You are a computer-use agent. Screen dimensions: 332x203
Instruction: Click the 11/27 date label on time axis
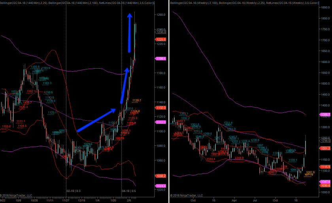click(x=66, y=200)
